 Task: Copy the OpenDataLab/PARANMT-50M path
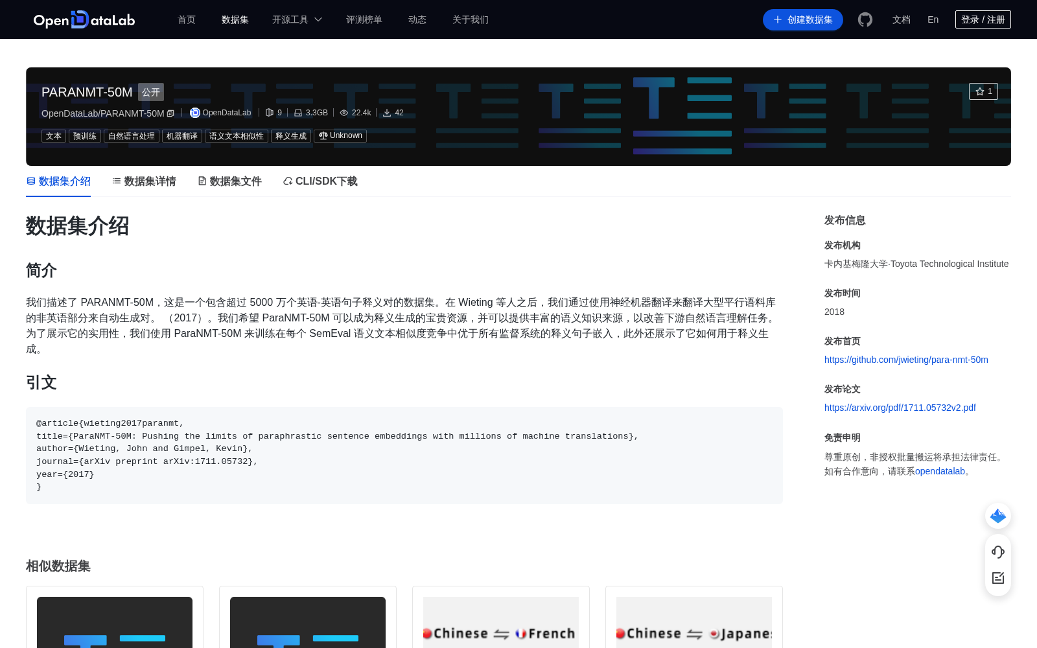pyautogui.click(x=170, y=113)
